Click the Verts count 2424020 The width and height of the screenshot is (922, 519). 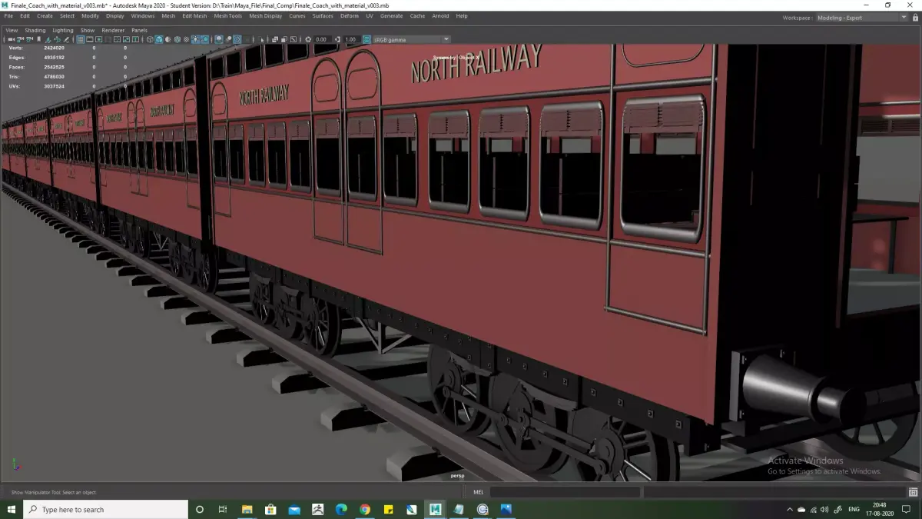[x=54, y=48]
